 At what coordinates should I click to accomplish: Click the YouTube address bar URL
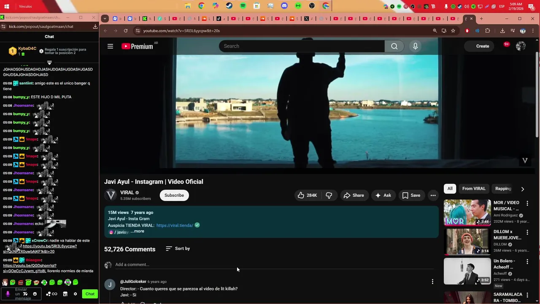[181, 31]
